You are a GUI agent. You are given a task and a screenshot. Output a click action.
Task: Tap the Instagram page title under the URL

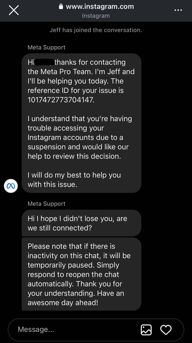[x=96, y=16]
